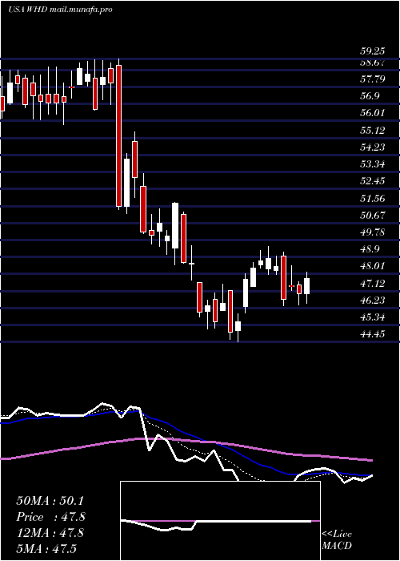Select the 53.34 price axis label

click(373, 164)
